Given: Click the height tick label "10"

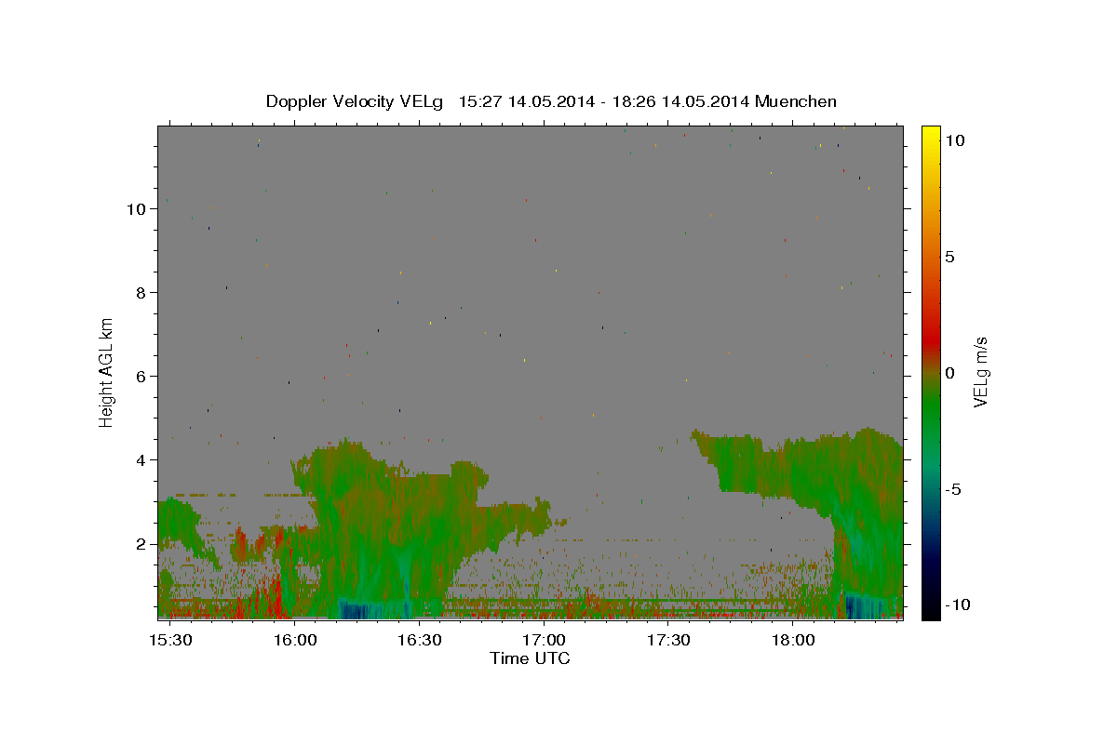Looking at the screenshot, I should pos(137,209).
